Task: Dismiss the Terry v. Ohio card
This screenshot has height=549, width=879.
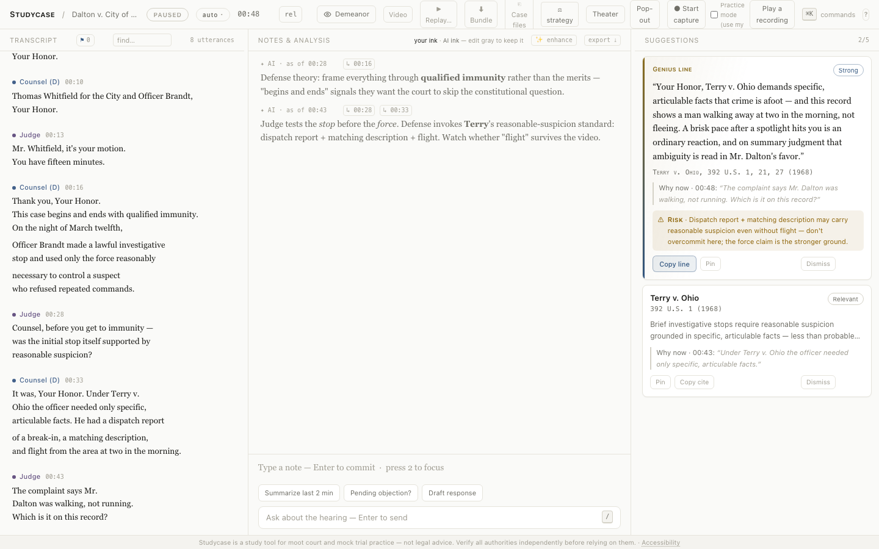Action: pos(818,382)
